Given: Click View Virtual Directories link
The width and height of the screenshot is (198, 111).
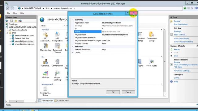Looking at the screenshot, I should tap(183, 42).
